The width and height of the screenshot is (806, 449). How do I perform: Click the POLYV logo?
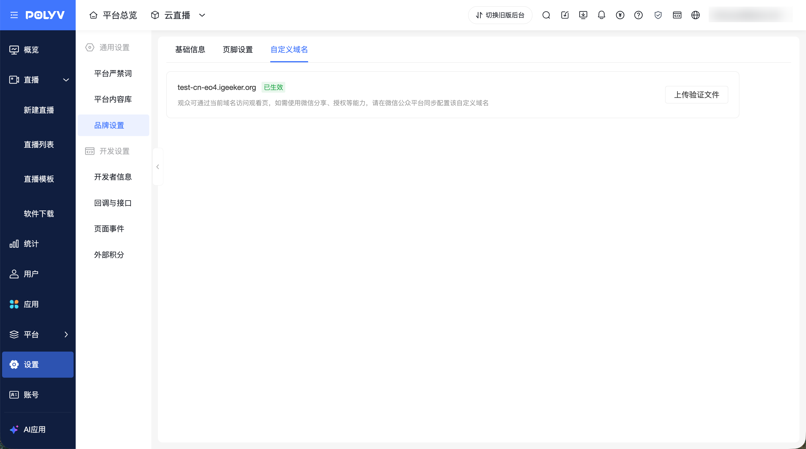coord(45,15)
